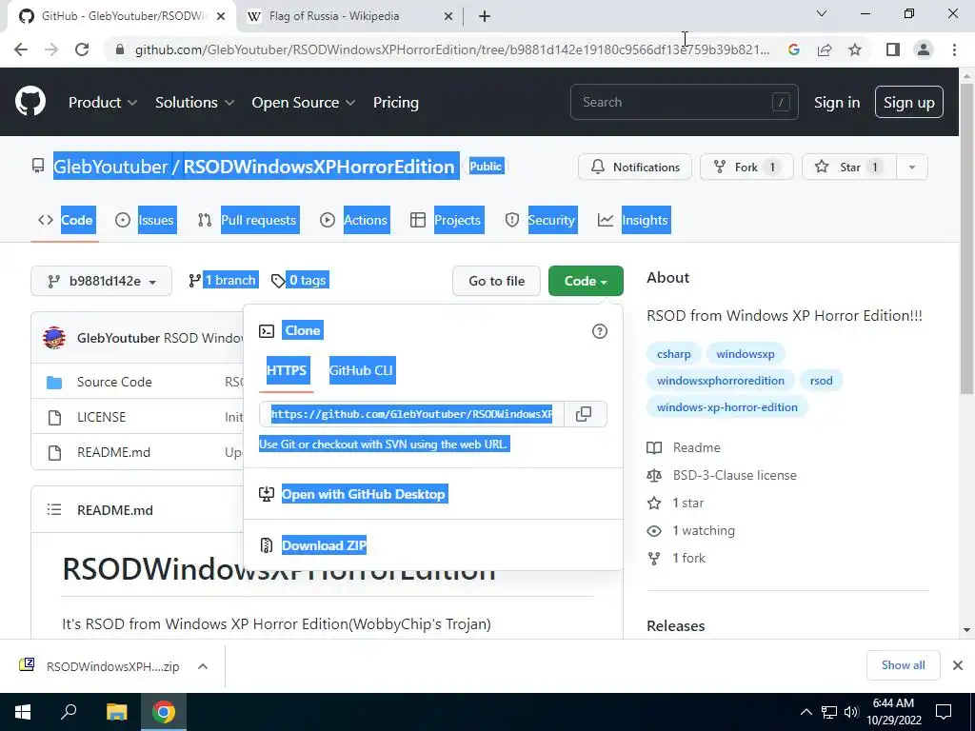Go back using the browser back arrow

coord(21,49)
